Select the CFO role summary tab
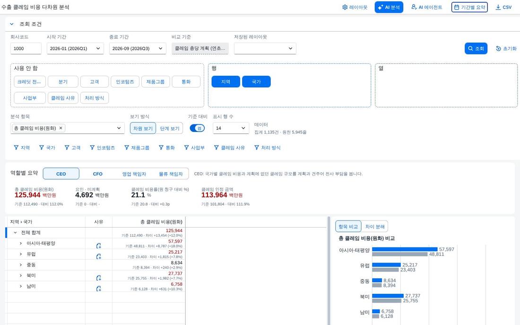The height and width of the screenshot is (325, 520). pos(97,174)
